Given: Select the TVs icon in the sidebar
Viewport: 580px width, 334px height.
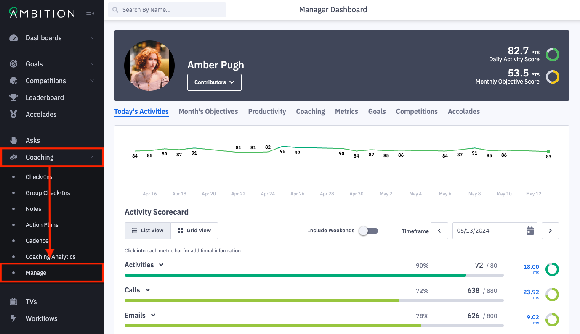Looking at the screenshot, I should 14,302.
